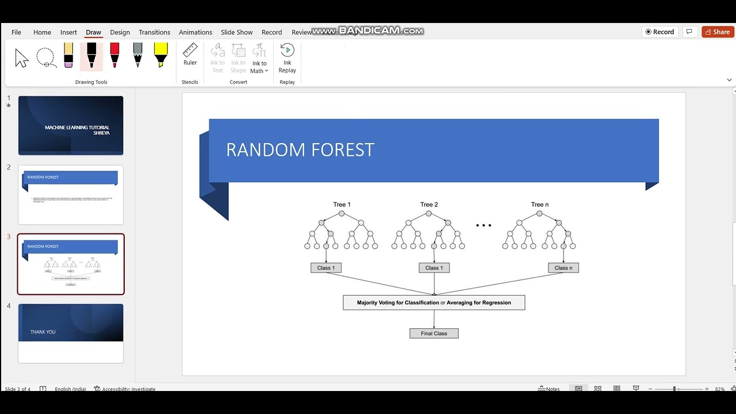Select the black pen tool

91,56
